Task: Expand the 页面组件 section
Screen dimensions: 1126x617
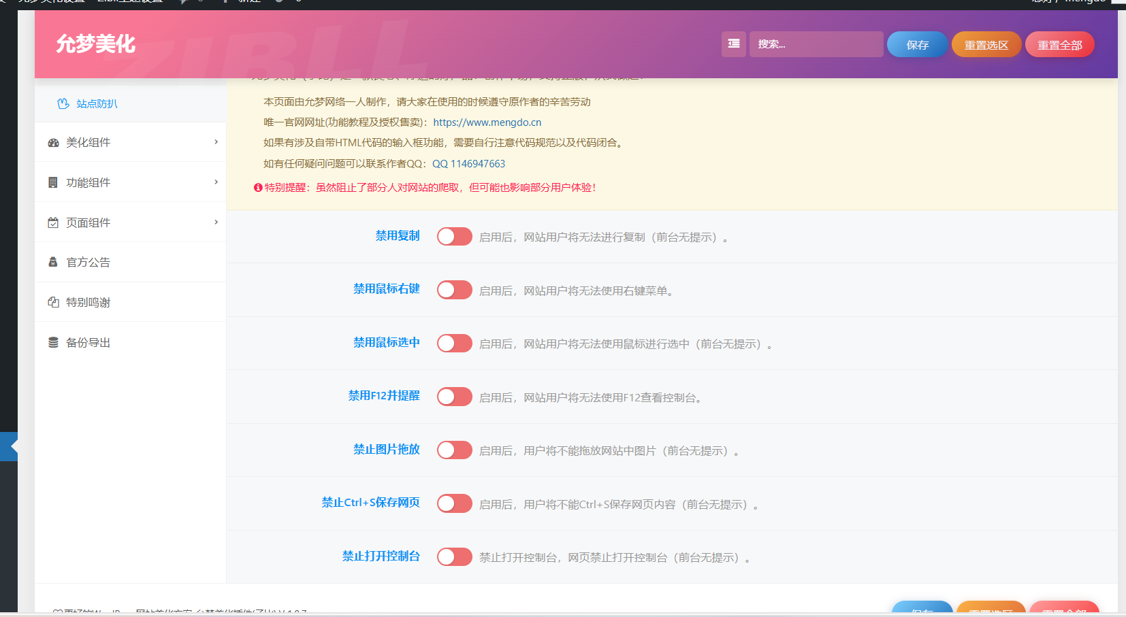Action: coord(215,222)
